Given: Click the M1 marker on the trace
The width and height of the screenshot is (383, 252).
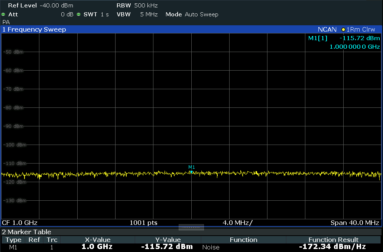Looking at the screenshot, I should (x=191, y=172).
